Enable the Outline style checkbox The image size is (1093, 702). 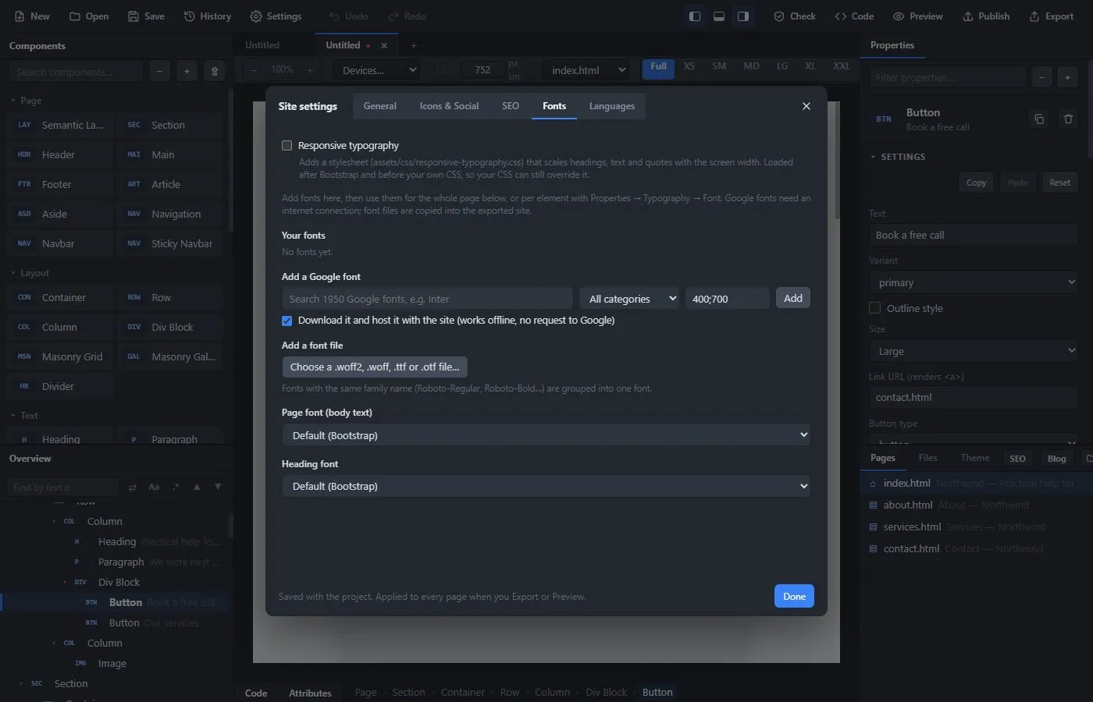pyautogui.click(x=874, y=308)
